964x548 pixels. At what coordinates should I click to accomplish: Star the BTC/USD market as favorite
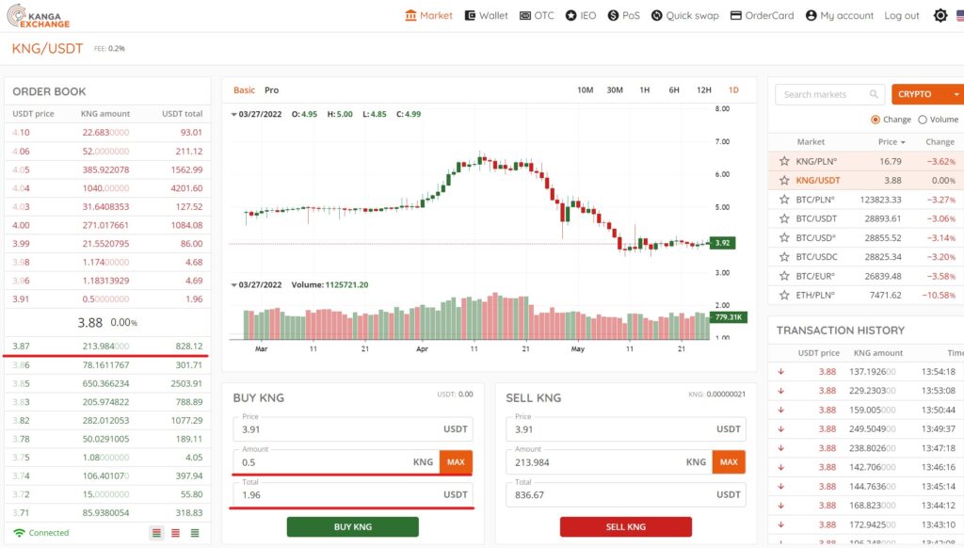[x=784, y=237]
